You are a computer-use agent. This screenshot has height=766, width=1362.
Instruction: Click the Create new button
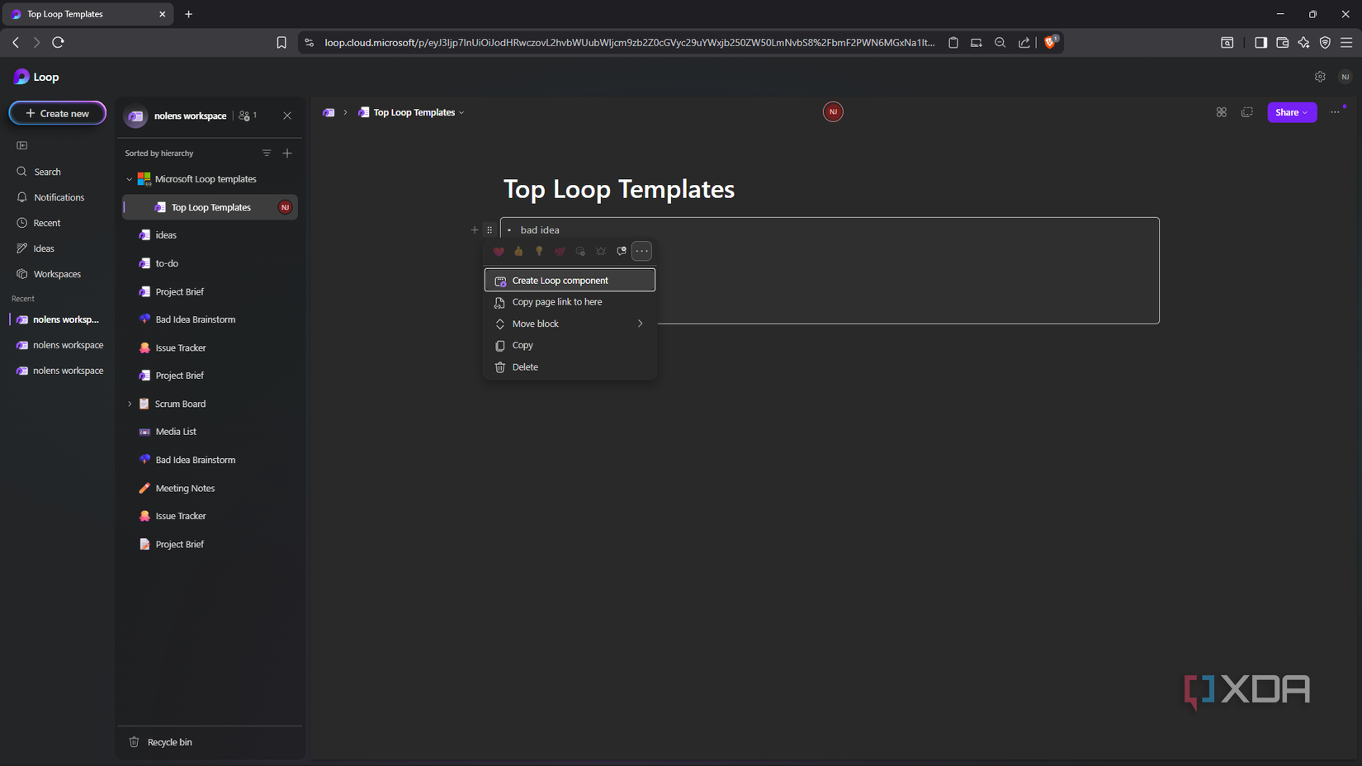pos(57,112)
